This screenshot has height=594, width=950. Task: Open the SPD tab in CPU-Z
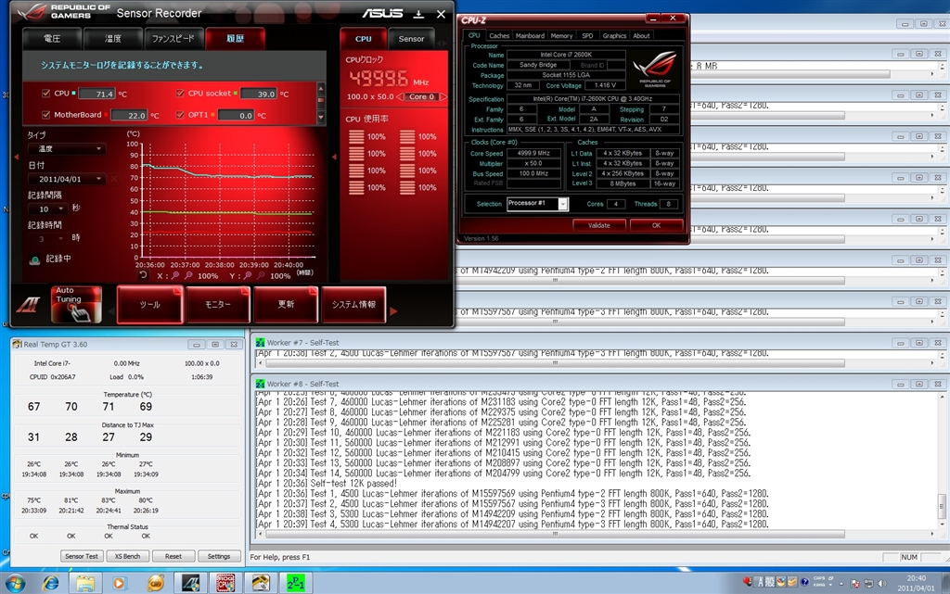coord(587,36)
